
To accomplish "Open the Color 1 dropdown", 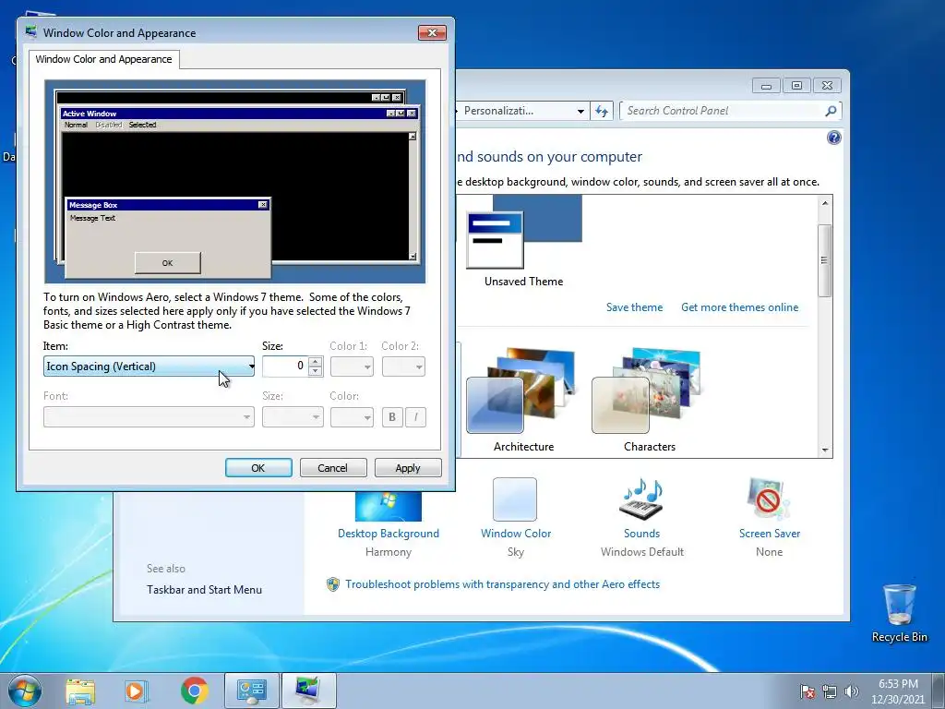I will pyautogui.click(x=352, y=366).
